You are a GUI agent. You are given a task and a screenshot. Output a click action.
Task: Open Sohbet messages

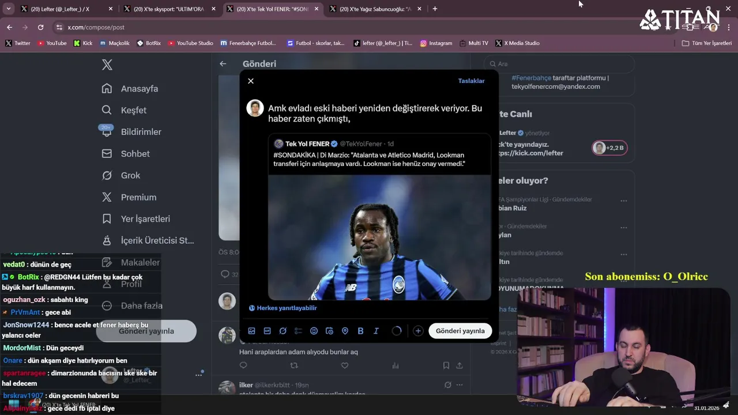click(125, 154)
